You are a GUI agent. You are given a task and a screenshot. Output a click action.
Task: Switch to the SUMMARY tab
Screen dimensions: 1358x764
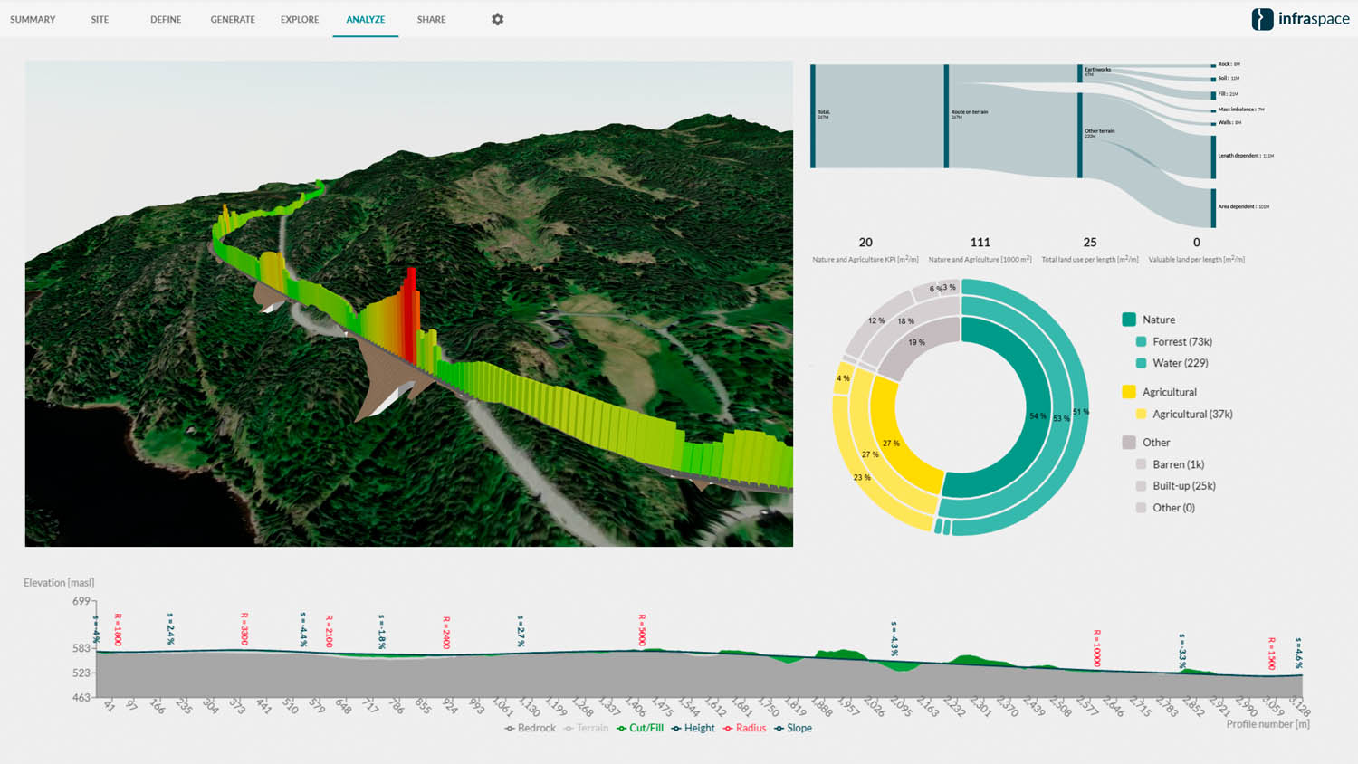[33, 19]
